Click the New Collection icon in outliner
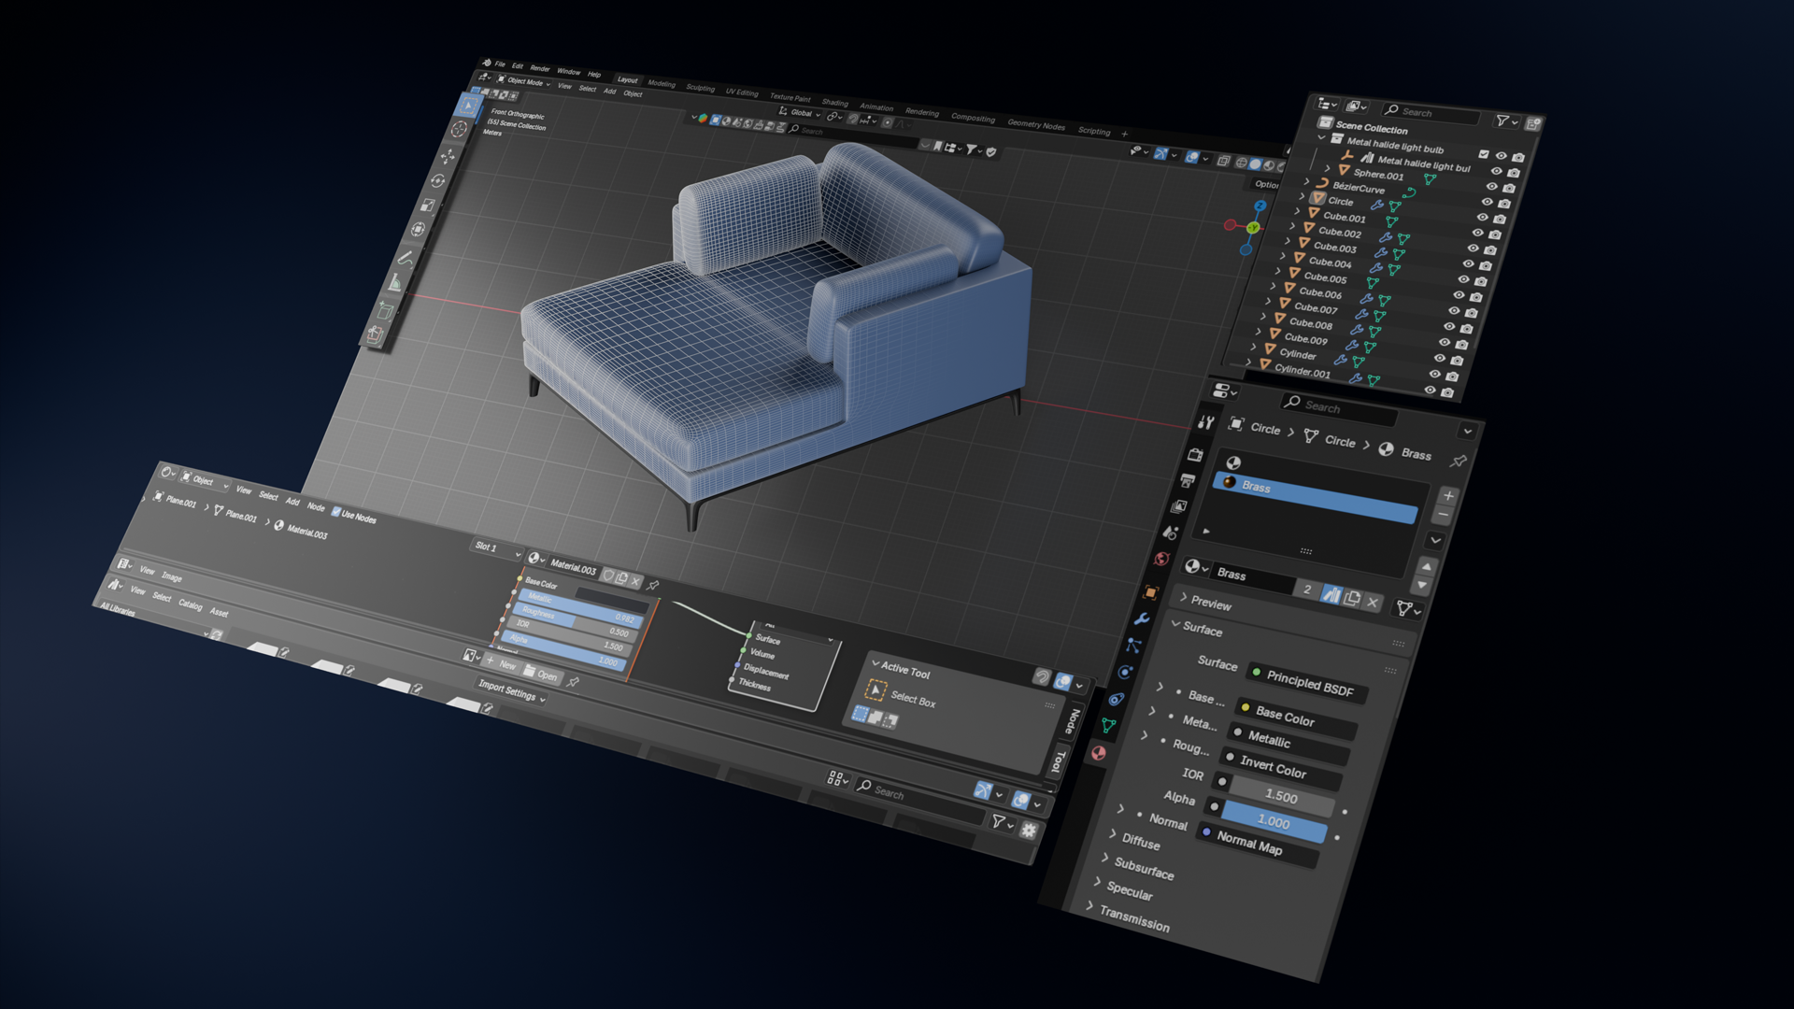1794x1009 pixels. click(x=1532, y=123)
